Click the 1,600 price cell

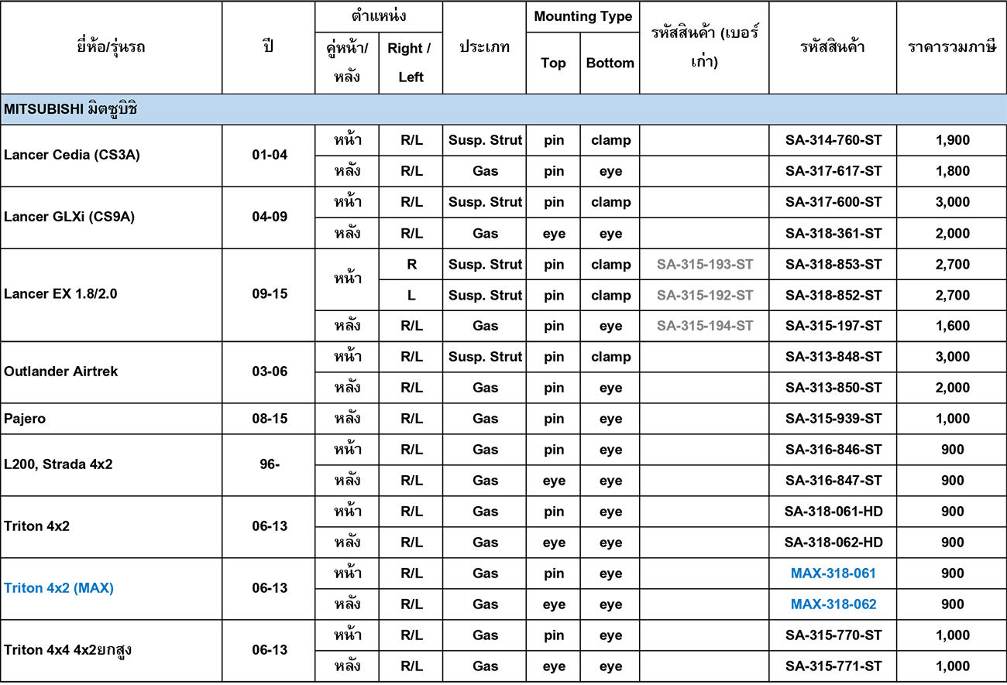952,326
